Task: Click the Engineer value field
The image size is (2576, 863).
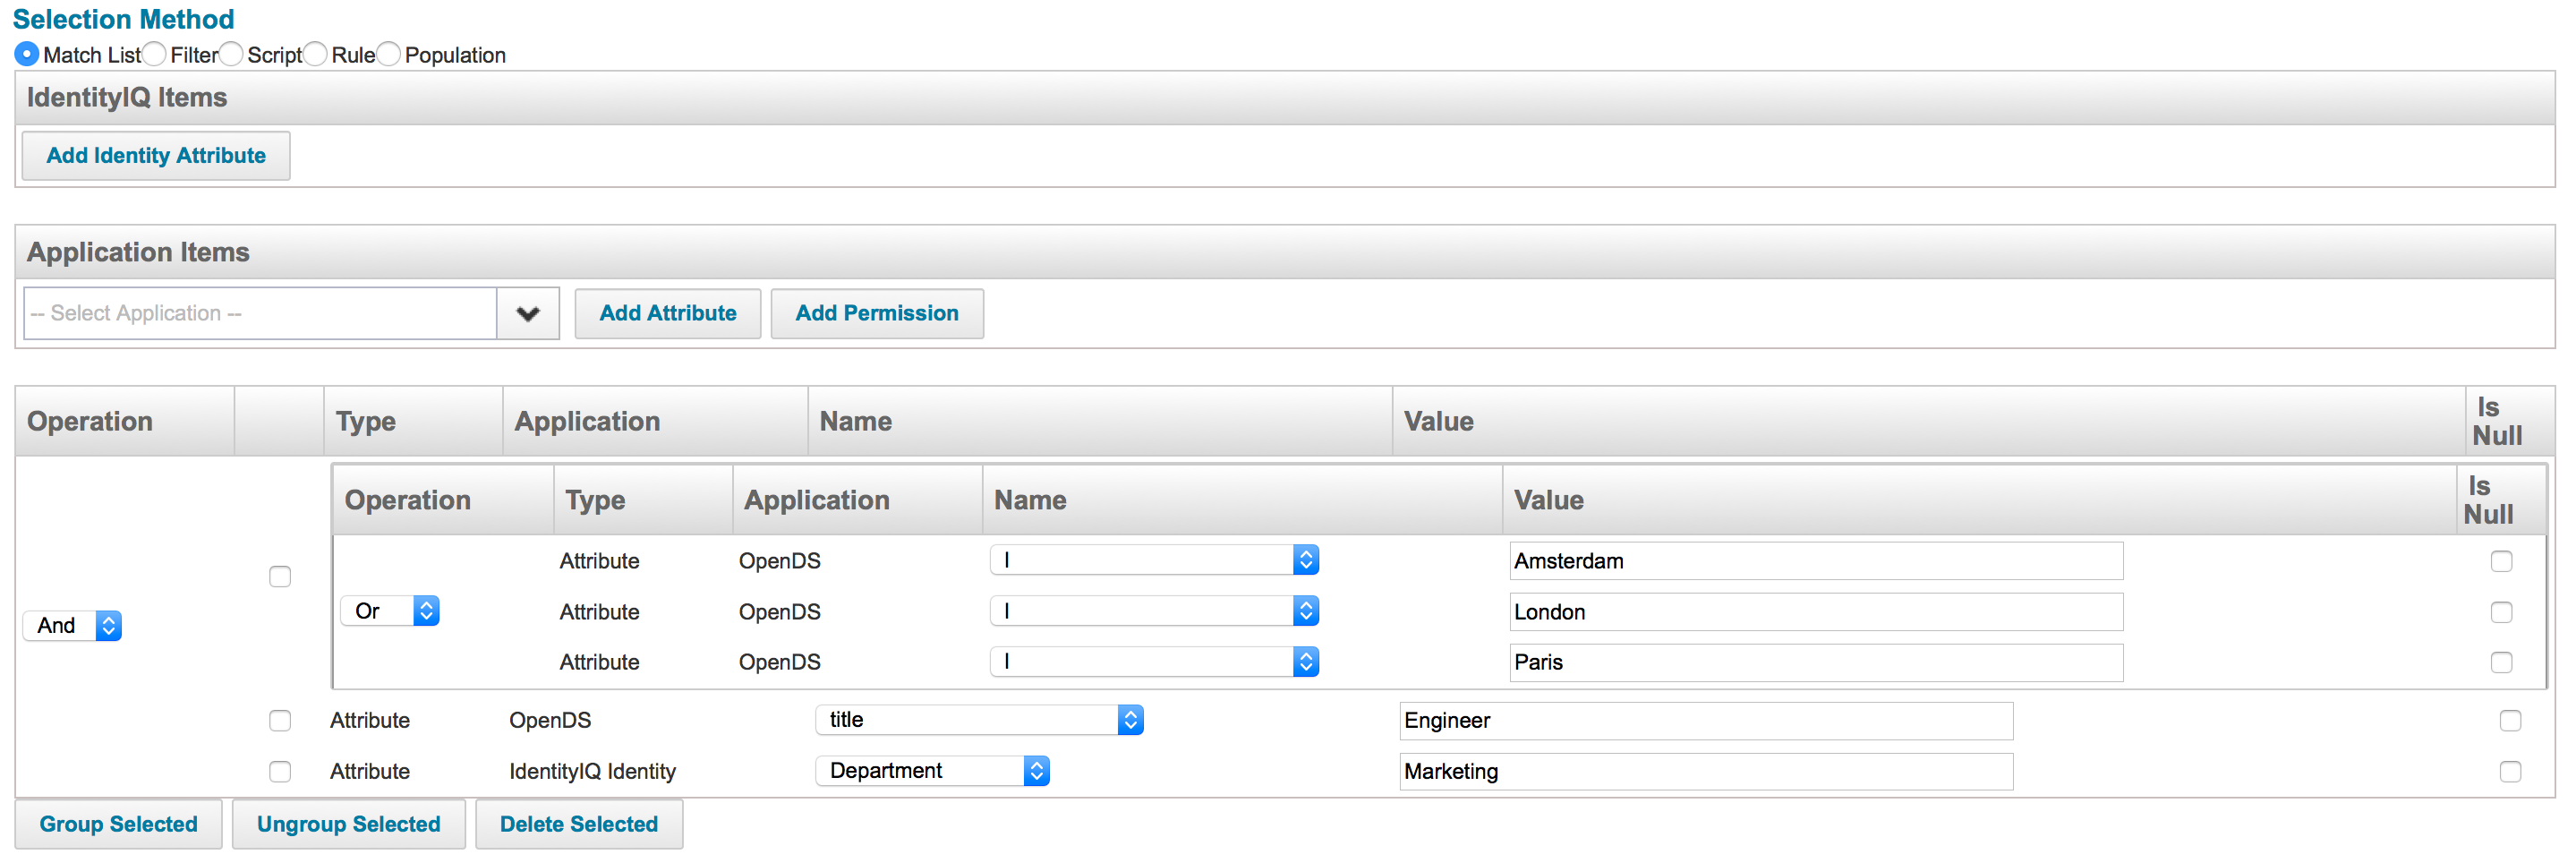Action: (x=1706, y=721)
